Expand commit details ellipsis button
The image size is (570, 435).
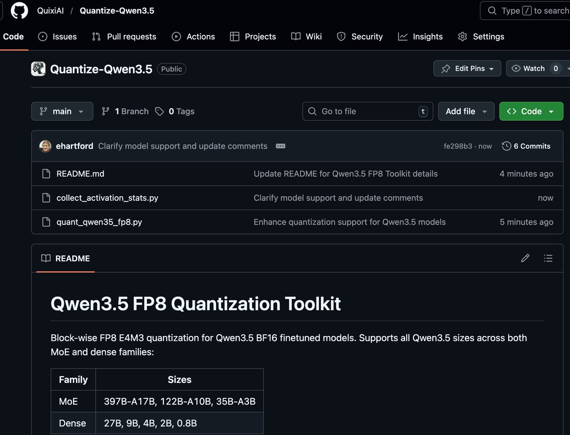point(280,146)
